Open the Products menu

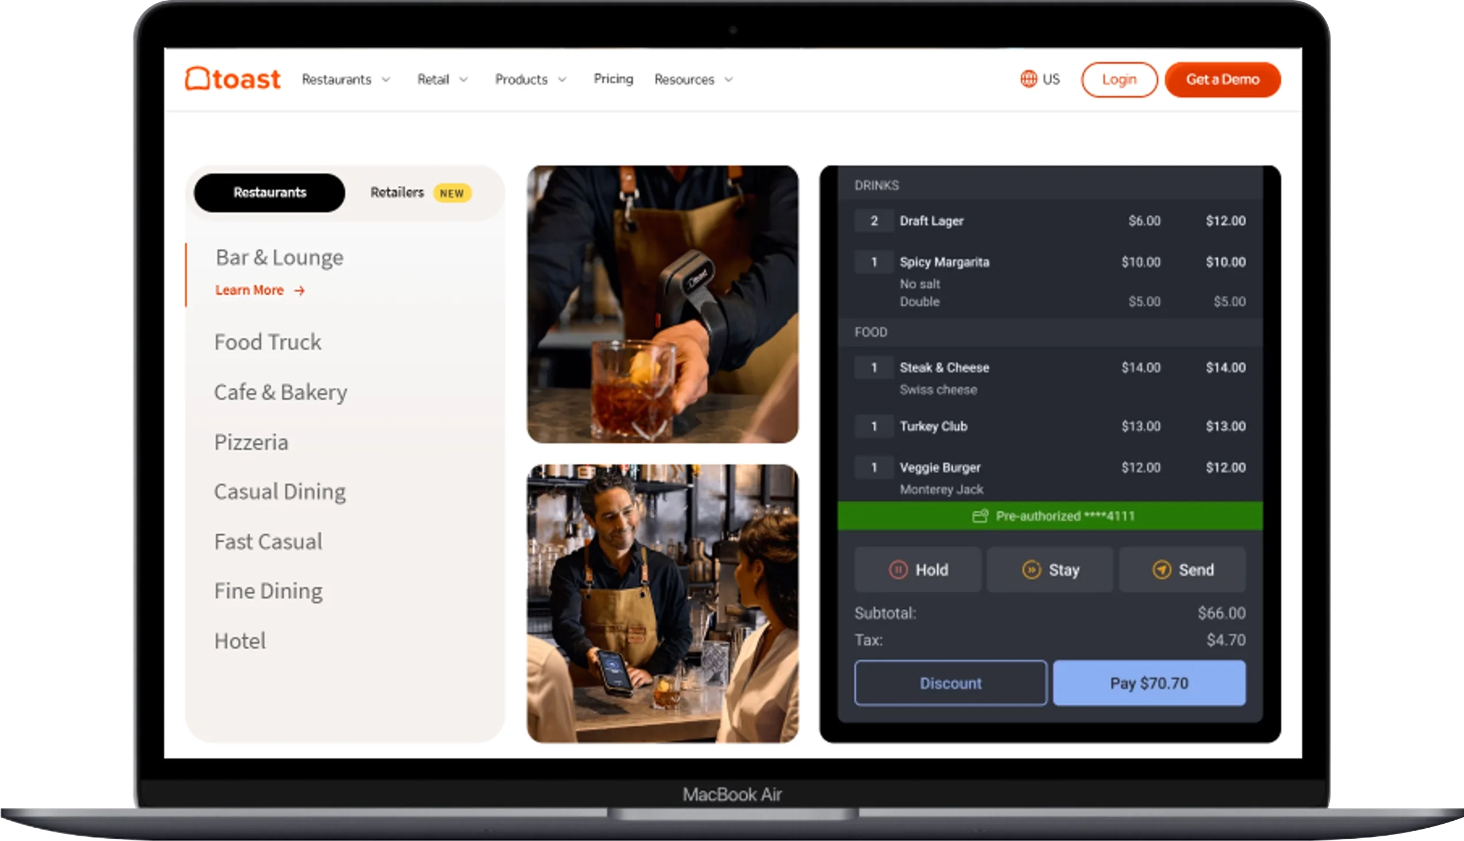531,79
